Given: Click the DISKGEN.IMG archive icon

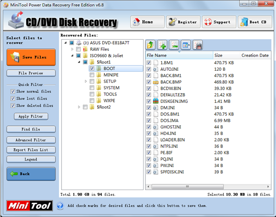Looking at the screenshot, I should pyautogui.click(x=156, y=102).
